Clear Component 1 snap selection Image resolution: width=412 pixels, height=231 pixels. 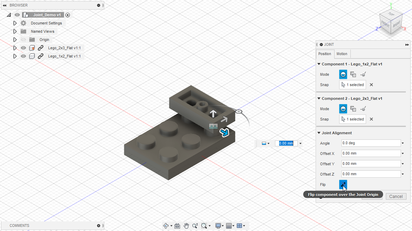371,85
